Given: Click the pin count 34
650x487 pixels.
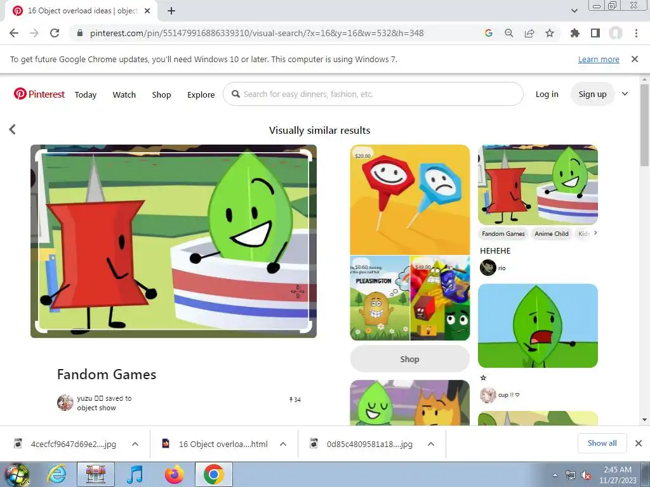Looking at the screenshot, I should tap(295, 399).
